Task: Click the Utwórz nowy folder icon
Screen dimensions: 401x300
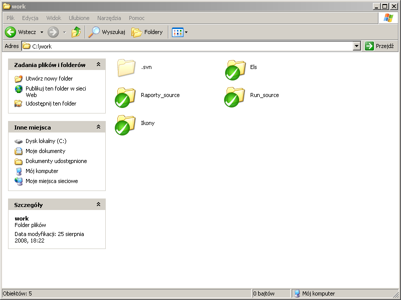Action: point(19,78)
